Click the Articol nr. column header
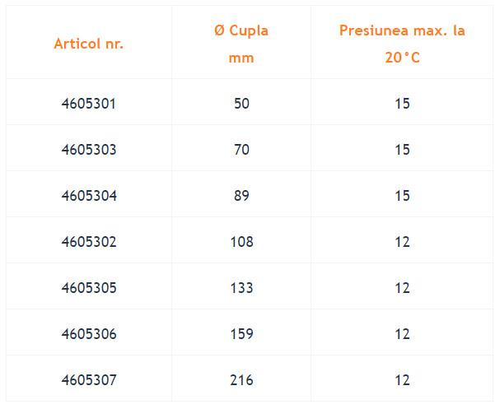500x409 pixels. (x=89, y=44)
